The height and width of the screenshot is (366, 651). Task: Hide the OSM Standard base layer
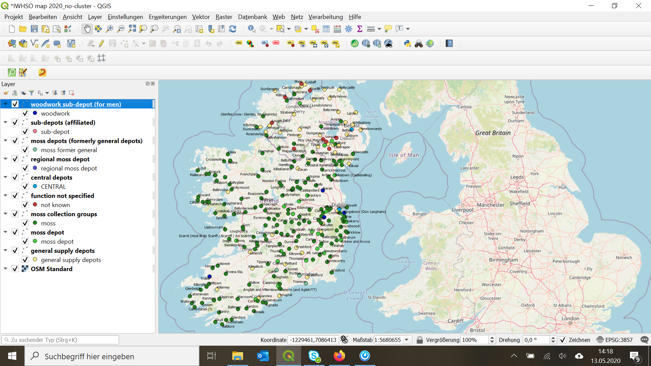15,268
